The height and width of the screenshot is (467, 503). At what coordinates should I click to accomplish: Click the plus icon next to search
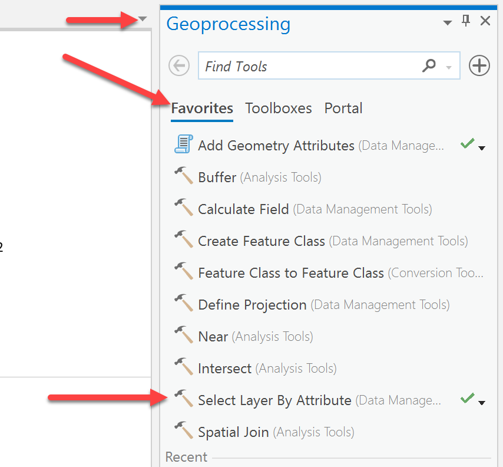[479, 66]
